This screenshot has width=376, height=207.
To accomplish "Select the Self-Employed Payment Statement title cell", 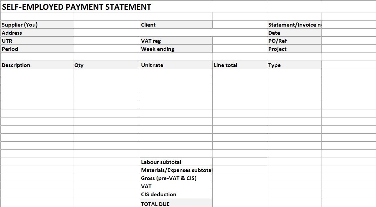I will (x=77, y=7).
